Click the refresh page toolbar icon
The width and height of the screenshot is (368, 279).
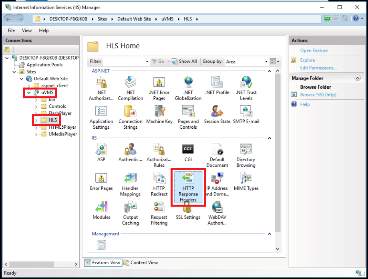[x=327, y=18]
